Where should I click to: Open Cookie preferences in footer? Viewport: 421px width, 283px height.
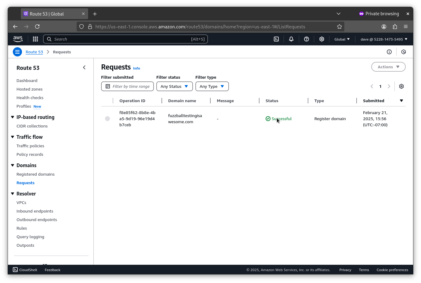point(392,270)
